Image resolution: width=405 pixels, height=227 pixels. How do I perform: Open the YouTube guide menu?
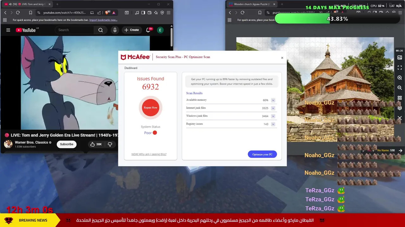tap(8, 30)
